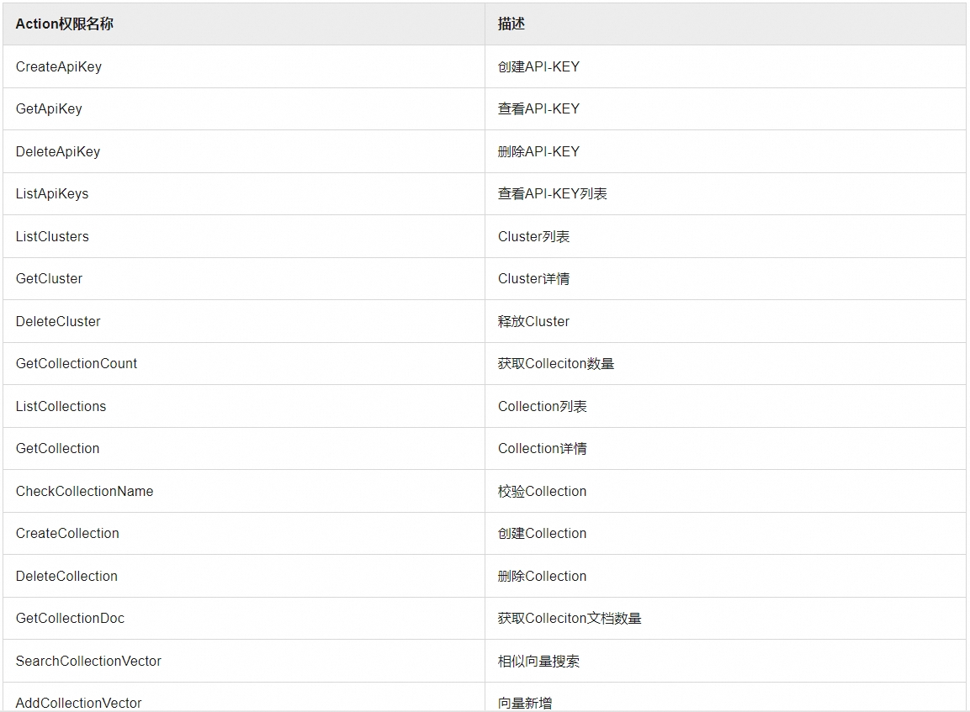The image size is (970, 712).
Task: Select the GetCollectionDoc cell
Action: (x=71, y=618)
